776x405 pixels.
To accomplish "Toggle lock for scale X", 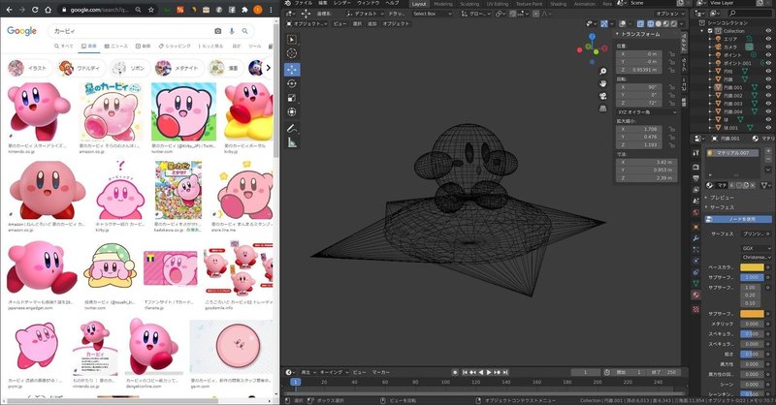I will point(671,129).
